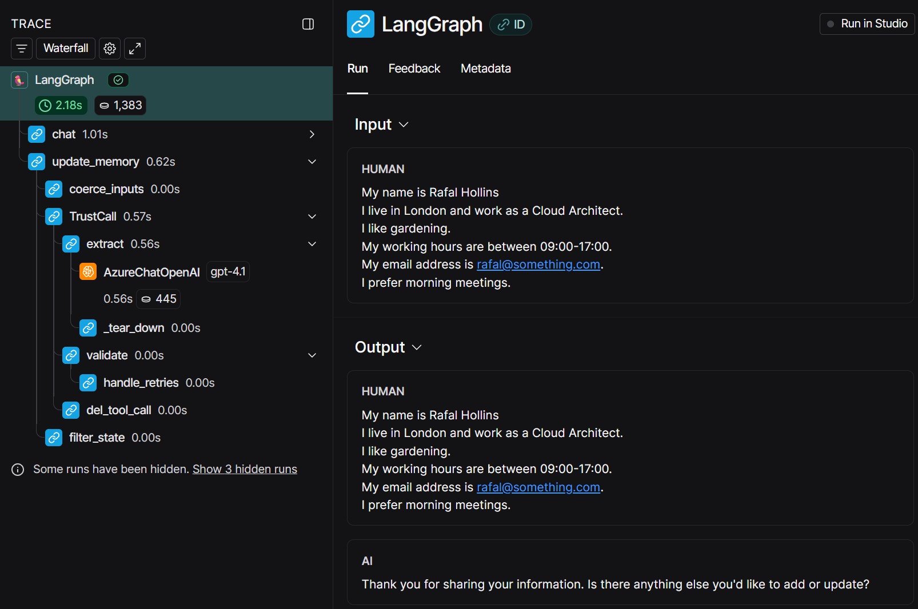
Task: Select the filter_state run in tree
Action: (97, 438)
